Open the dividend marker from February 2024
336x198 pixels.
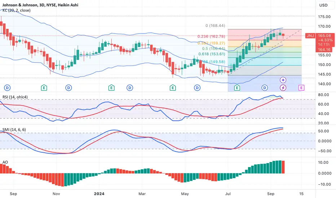tap(130, 88)
